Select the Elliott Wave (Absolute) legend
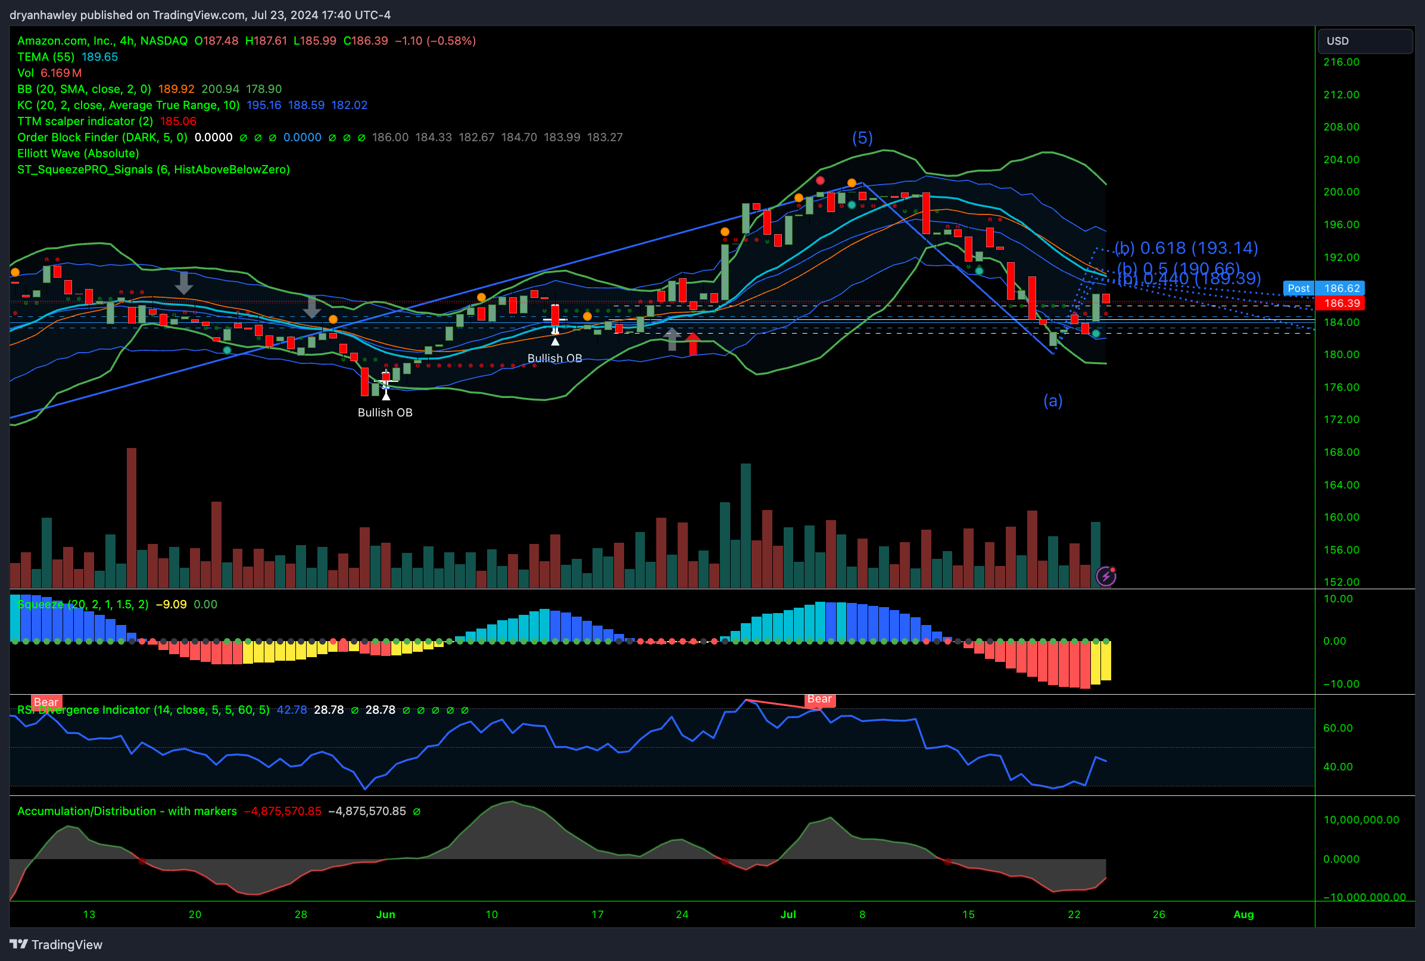This screenshot has width=1425, height=961. coord(78,153)
